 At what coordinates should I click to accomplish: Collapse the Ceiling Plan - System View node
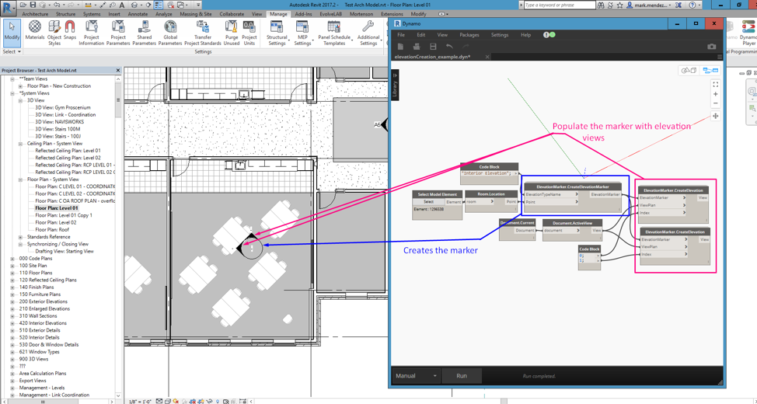(21, 144)
